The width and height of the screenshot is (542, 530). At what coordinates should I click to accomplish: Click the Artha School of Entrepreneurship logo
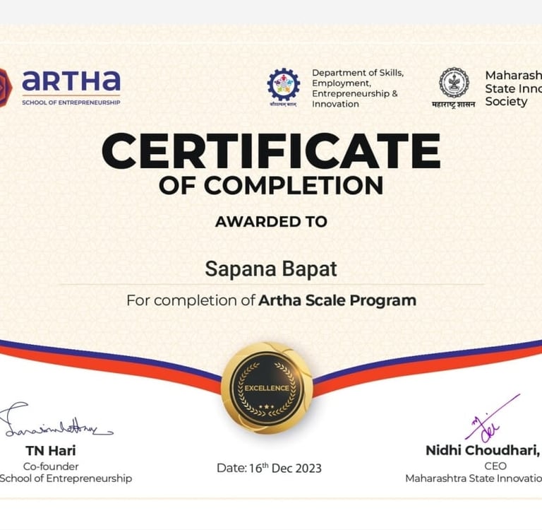pyautogui.click(x=61, y=87)
